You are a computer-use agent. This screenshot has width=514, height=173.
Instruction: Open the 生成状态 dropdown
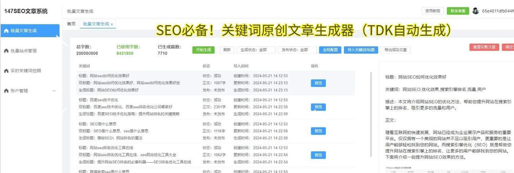pos(256,50)
